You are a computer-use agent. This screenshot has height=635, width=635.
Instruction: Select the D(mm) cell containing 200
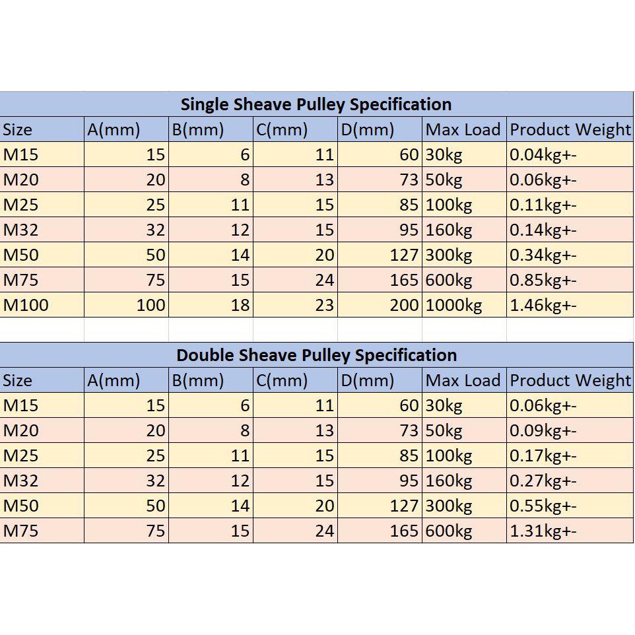click(x=380, y=305)
